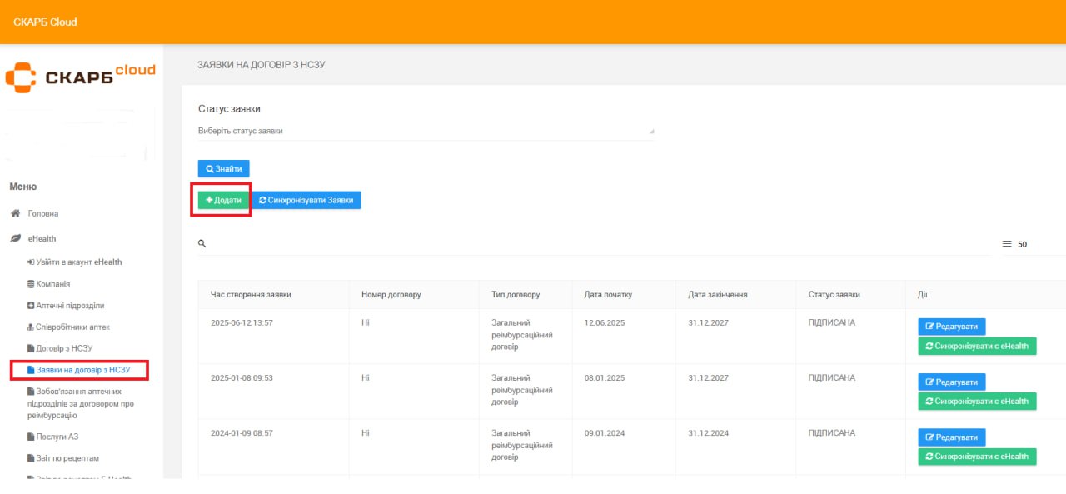Open the Компанія menu item

[52, 284]
